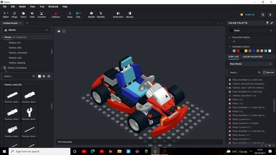Open the Master palette dropdown
The width and height of the screenshot is (276, 155).
[26, 30]
